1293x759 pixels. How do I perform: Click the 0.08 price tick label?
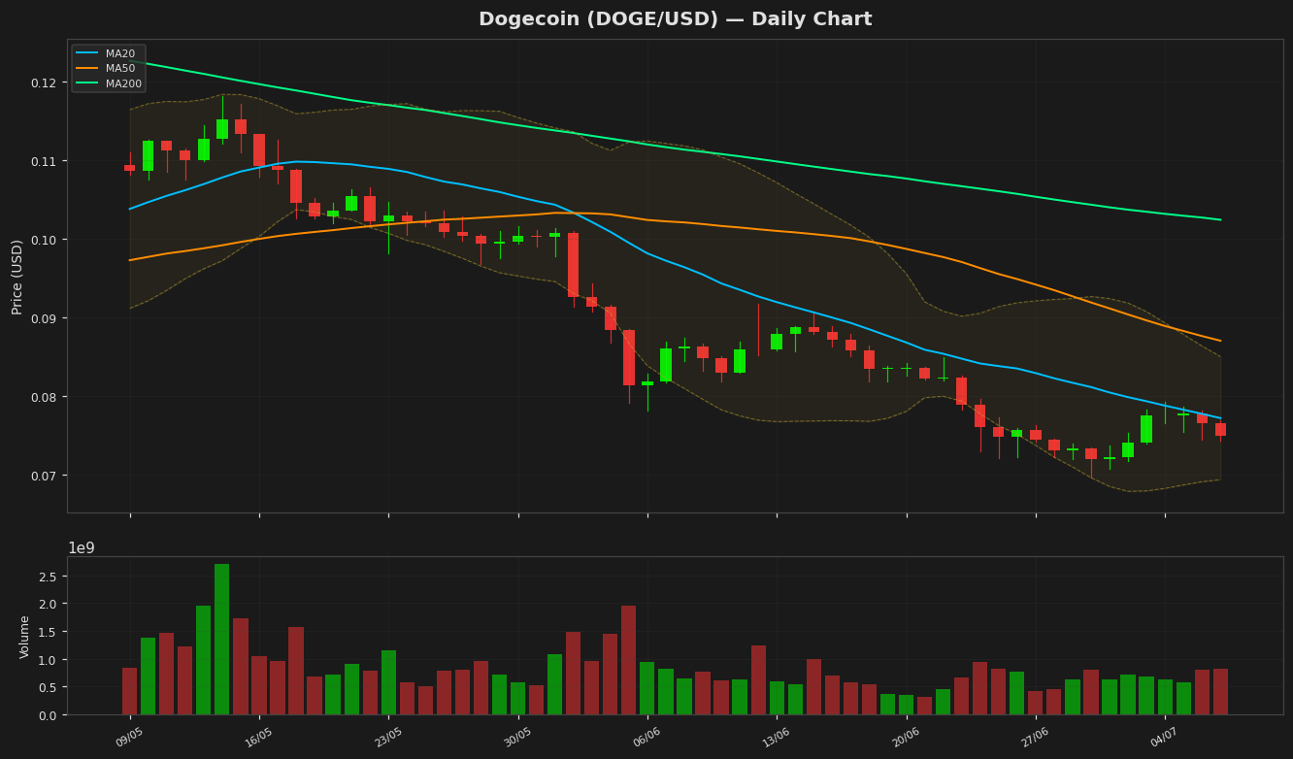coord(45,397)
